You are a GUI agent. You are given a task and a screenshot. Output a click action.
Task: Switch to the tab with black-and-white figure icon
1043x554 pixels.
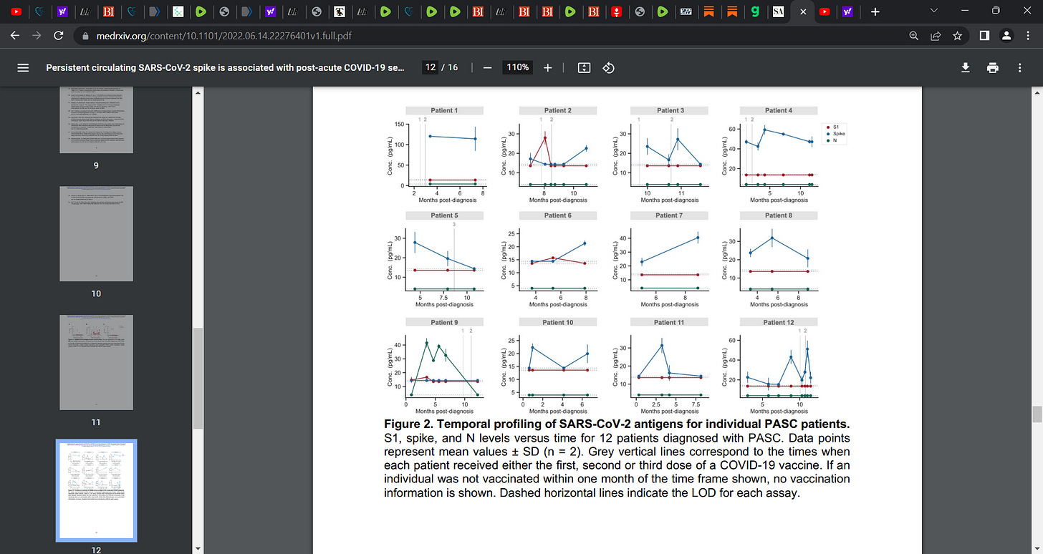(340, 11)
